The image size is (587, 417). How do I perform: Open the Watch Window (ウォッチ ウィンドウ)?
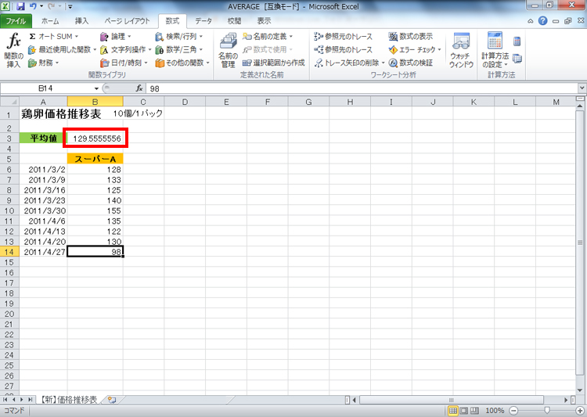point(461,51)
